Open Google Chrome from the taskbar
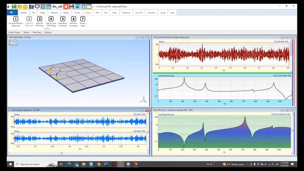Viewport: 304px width, 171px height. point(99,164)
